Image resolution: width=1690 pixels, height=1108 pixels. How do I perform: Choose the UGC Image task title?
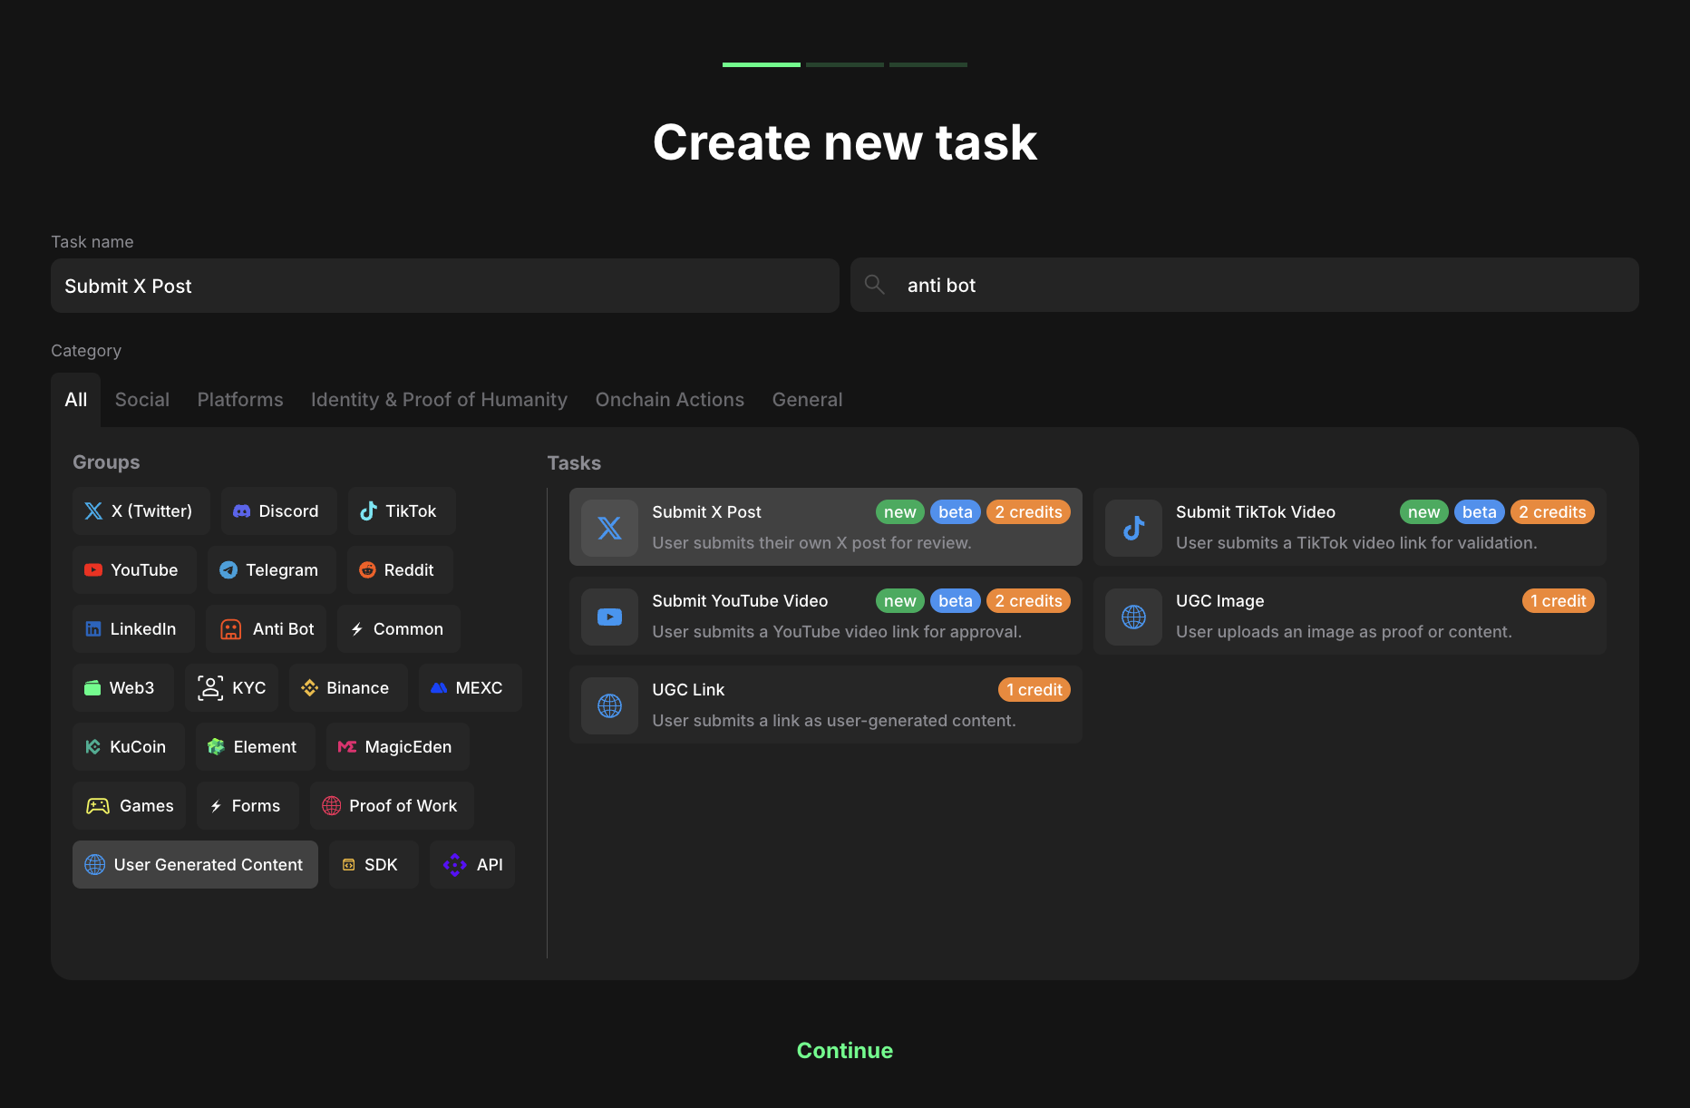(1219, 601)
